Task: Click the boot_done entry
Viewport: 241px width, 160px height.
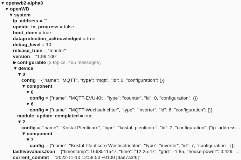Action: [x=25, y=33]
